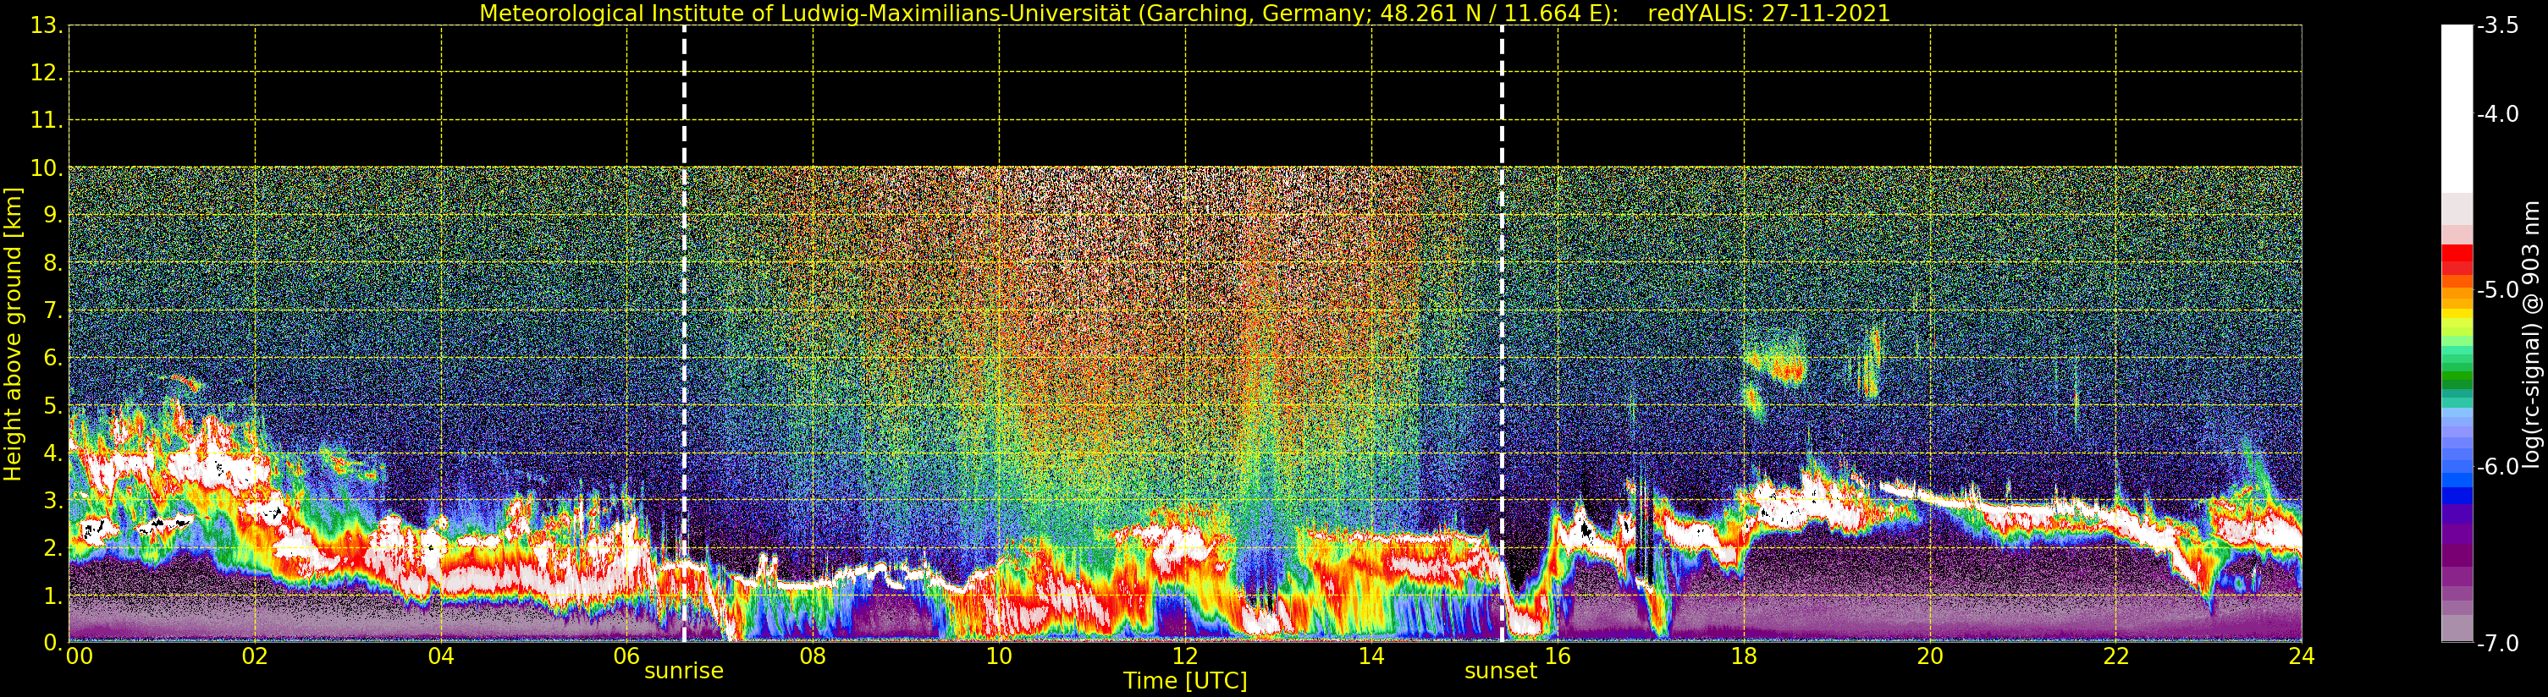Pick the green band in the colorbar

(2456, 376)
